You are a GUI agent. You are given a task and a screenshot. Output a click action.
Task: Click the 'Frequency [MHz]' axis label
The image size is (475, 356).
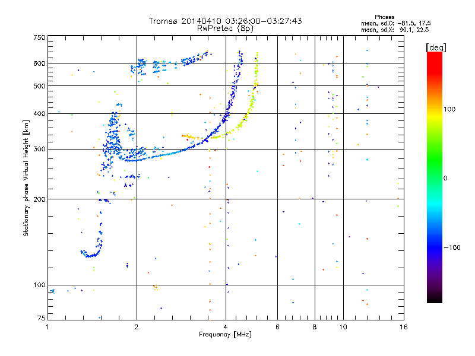click(225, 335)
